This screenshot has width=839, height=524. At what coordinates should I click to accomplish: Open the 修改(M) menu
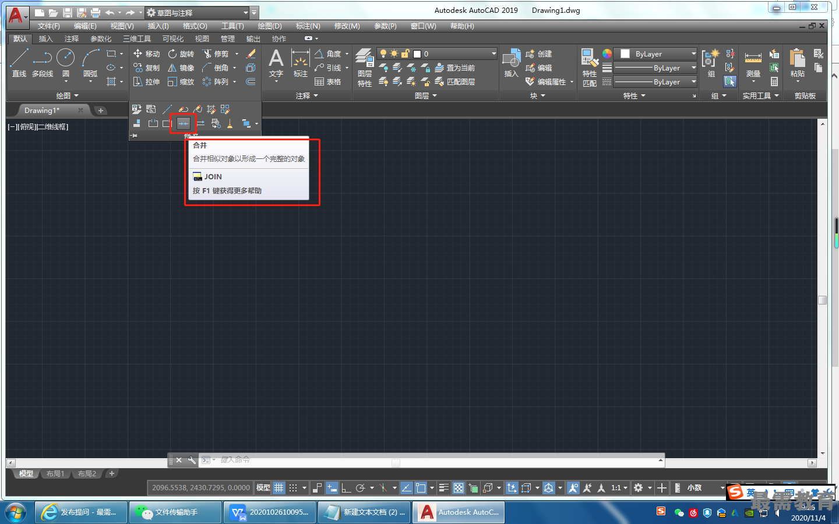347,26
